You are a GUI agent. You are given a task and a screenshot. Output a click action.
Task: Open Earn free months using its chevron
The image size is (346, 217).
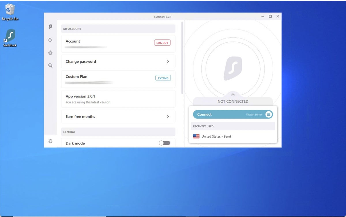(x=168, y=116)
